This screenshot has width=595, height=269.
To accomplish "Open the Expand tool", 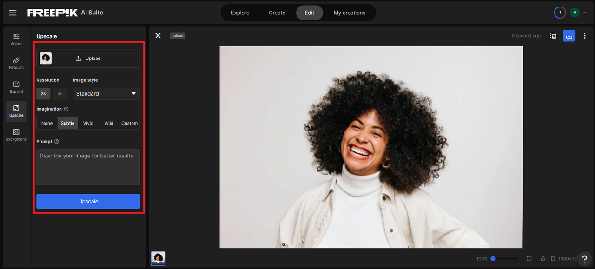I will [x=16, y=87].
